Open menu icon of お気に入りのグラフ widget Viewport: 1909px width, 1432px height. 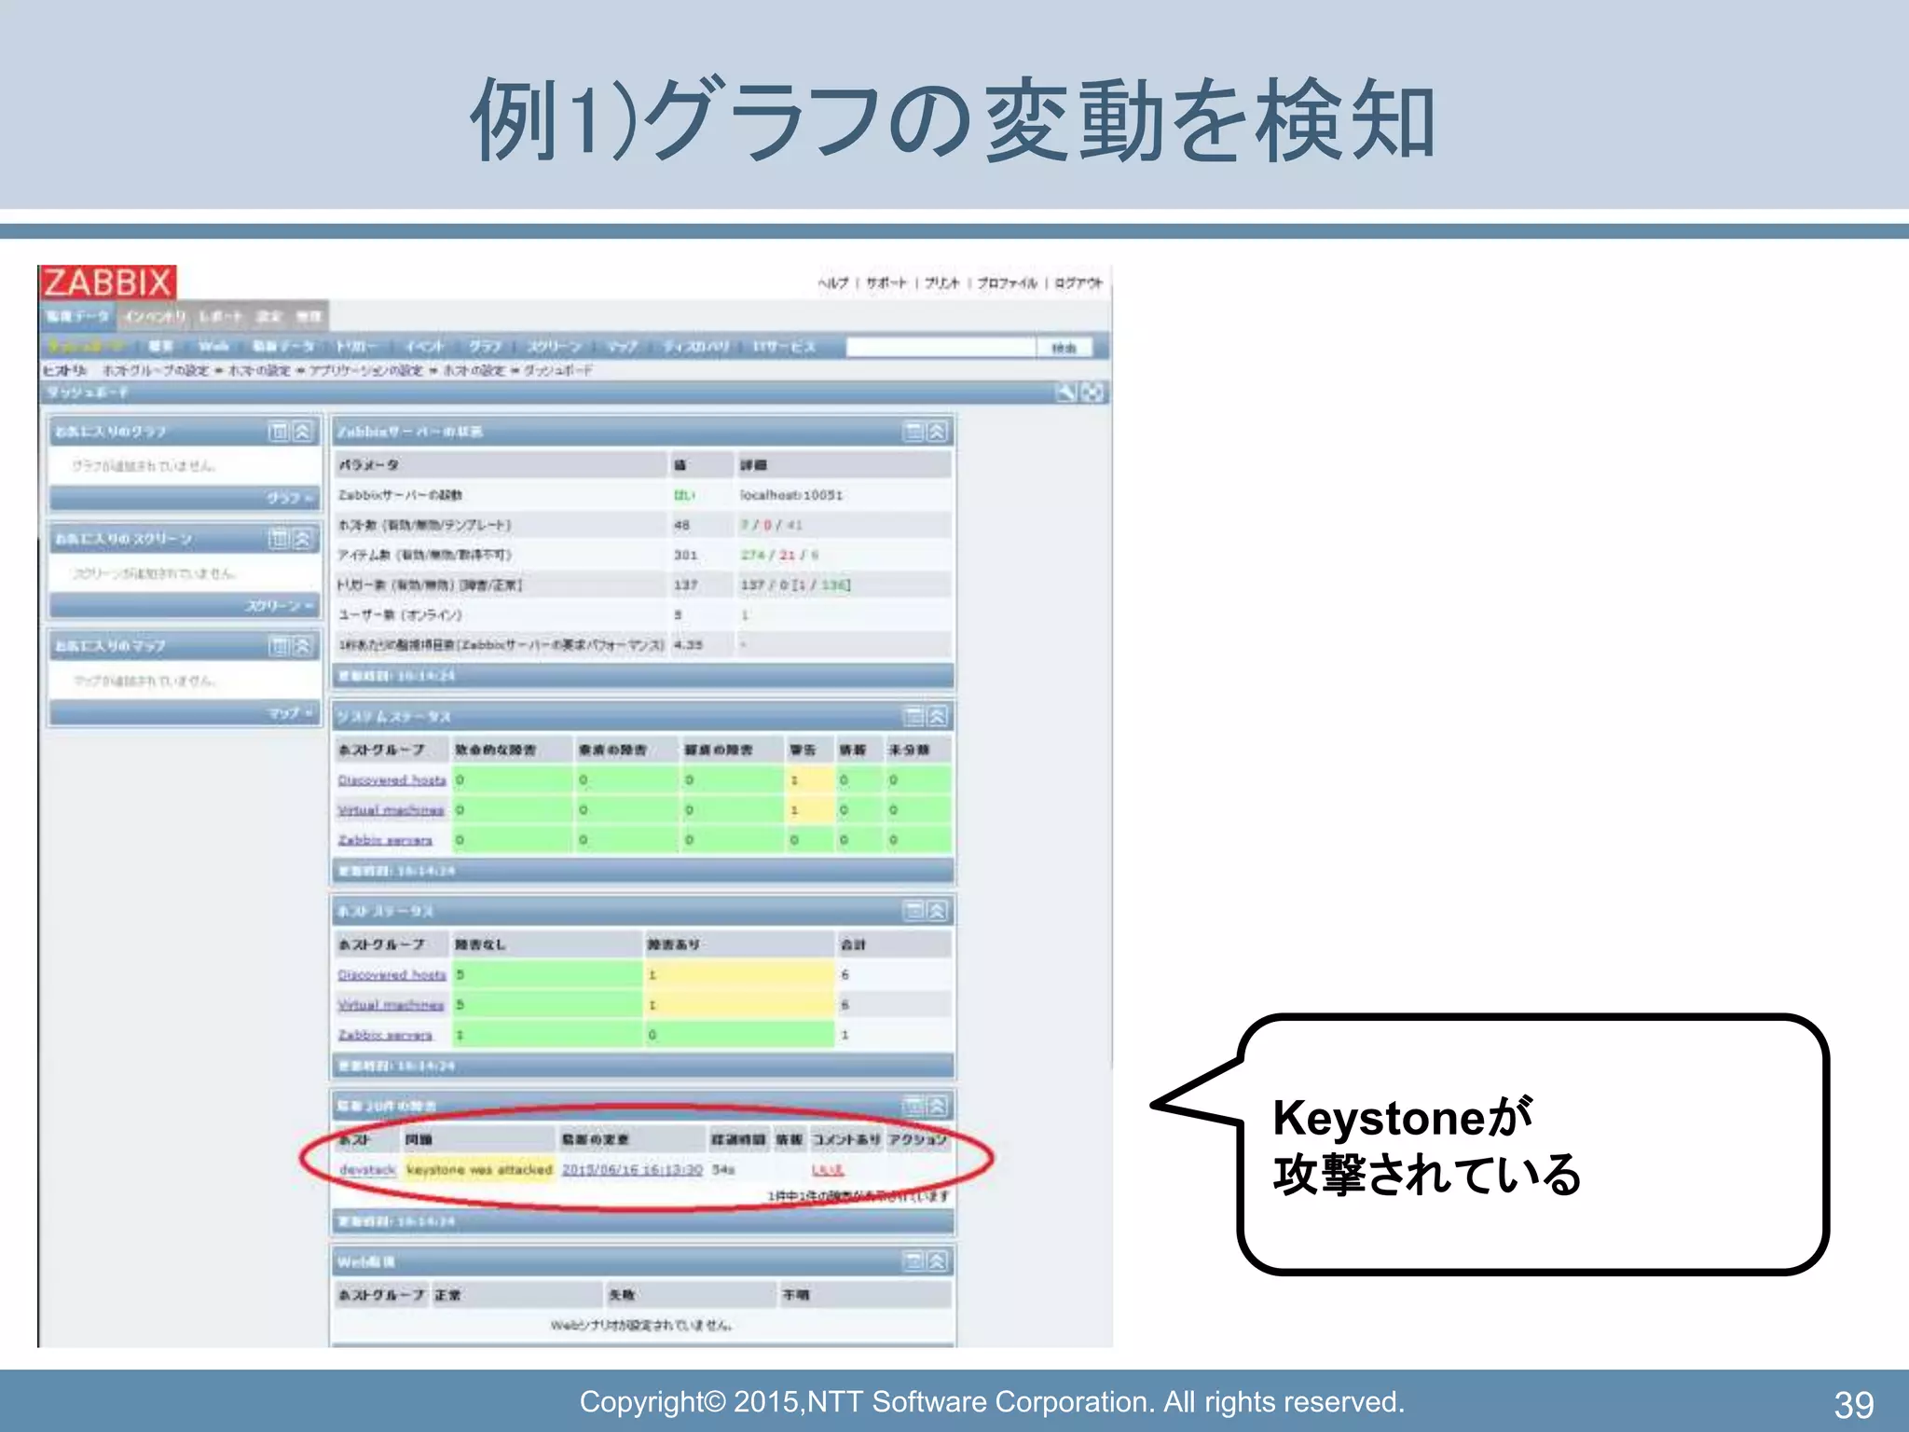[279, 432]
